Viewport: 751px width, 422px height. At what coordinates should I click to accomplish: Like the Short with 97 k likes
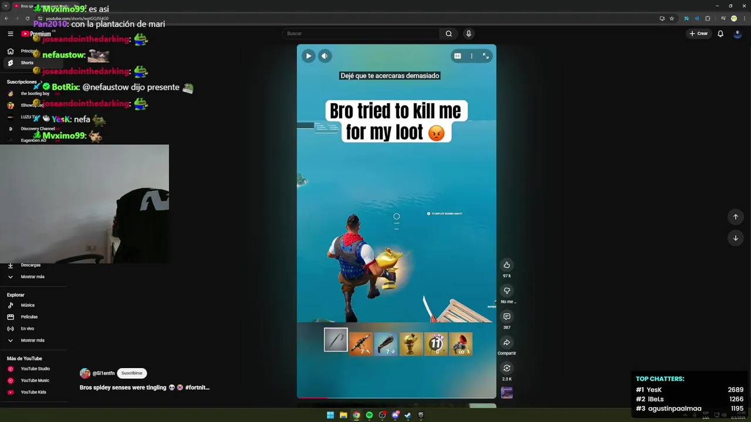point(507,265)
